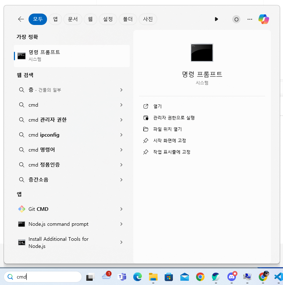The width and height of the screenshot is (283, 285).
Task: Switch to the 사진 filter tab
Action: click(x=148, y=19)
